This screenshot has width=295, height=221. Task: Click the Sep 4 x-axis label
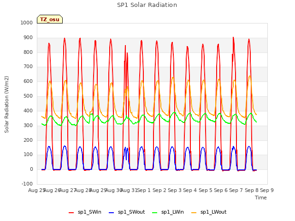(x=190, y=190)
